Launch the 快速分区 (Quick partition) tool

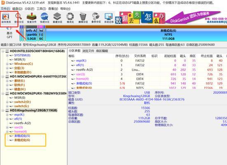click(44, 18)
